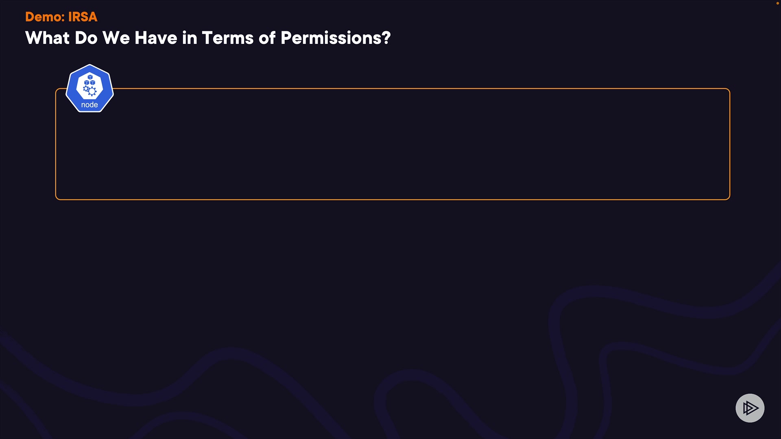Click the word "in" in the title
Image resolution: width=781 pixels, height=439 pixels.
click(x=190, y=38)
